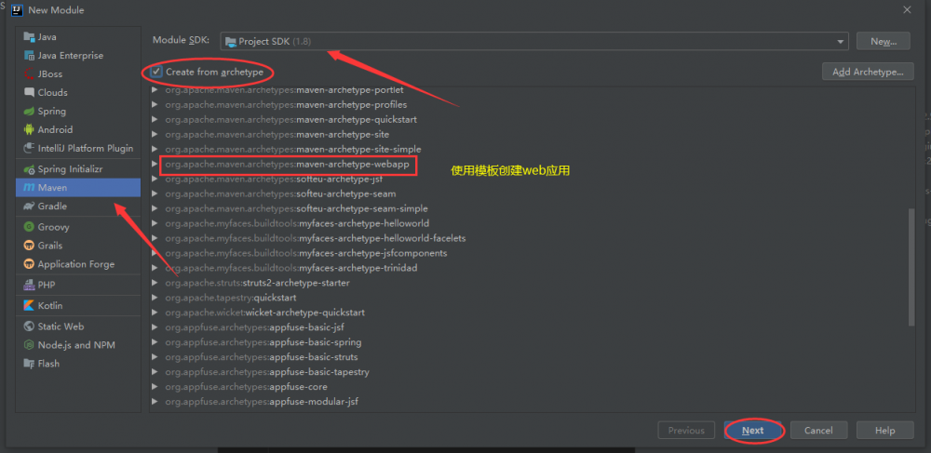Click the IntelliJ Platform Plugin icon
The height and width of the screenshot is (453, 931).
coord(29,148)
